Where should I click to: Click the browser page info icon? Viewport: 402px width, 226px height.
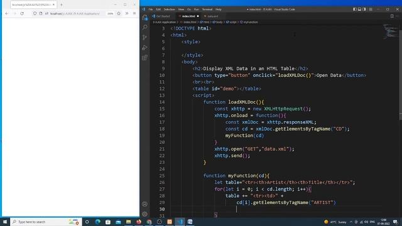(x=41, y=13)
